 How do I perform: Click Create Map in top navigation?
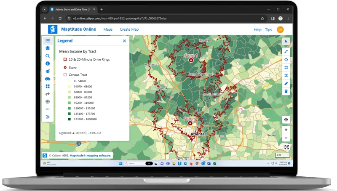pyautogui.click(x=129, y=29)
